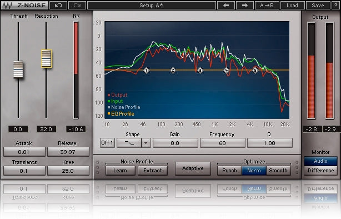Click the Thresh value field 0.0
This screenshot has height=219, width=341.
18,129
